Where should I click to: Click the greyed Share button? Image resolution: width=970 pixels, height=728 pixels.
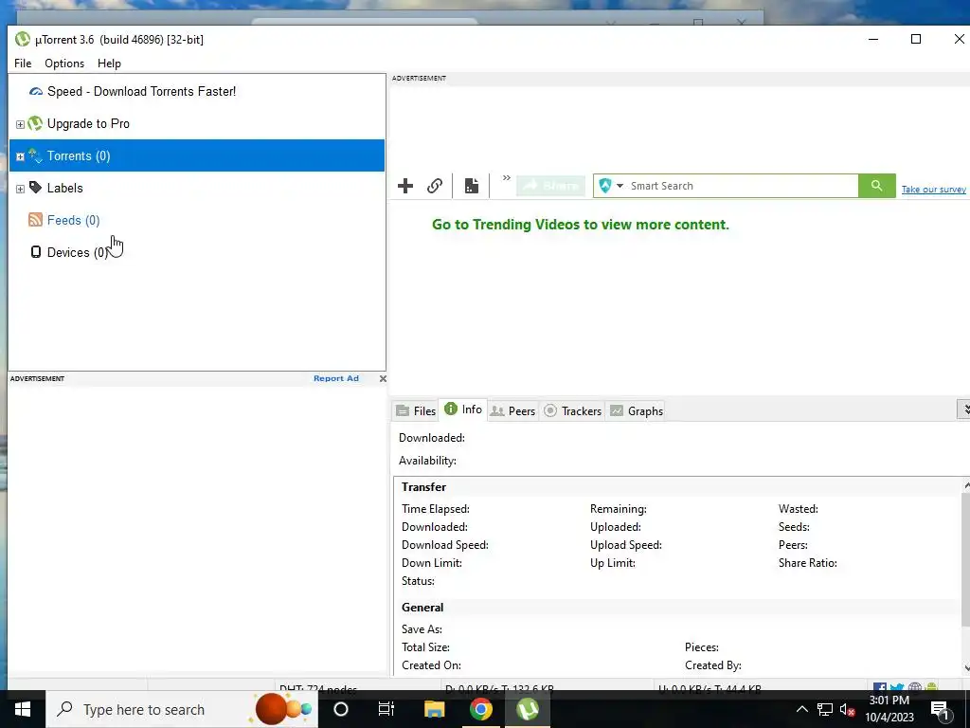pos(550,186)
